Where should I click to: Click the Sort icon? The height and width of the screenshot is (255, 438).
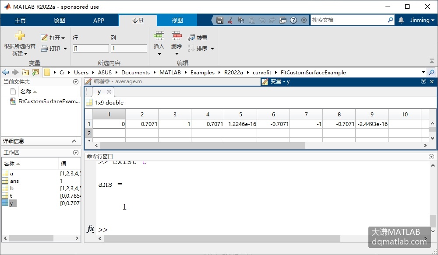click(x=191, y=48)
